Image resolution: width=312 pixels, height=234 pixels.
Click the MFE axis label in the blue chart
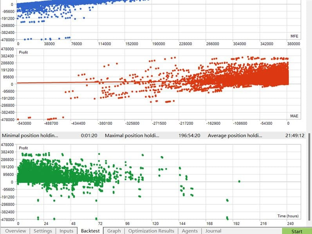[x=294, y=37]
